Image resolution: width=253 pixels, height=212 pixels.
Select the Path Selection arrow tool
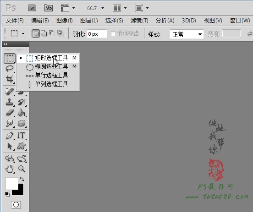click(10, 146)
